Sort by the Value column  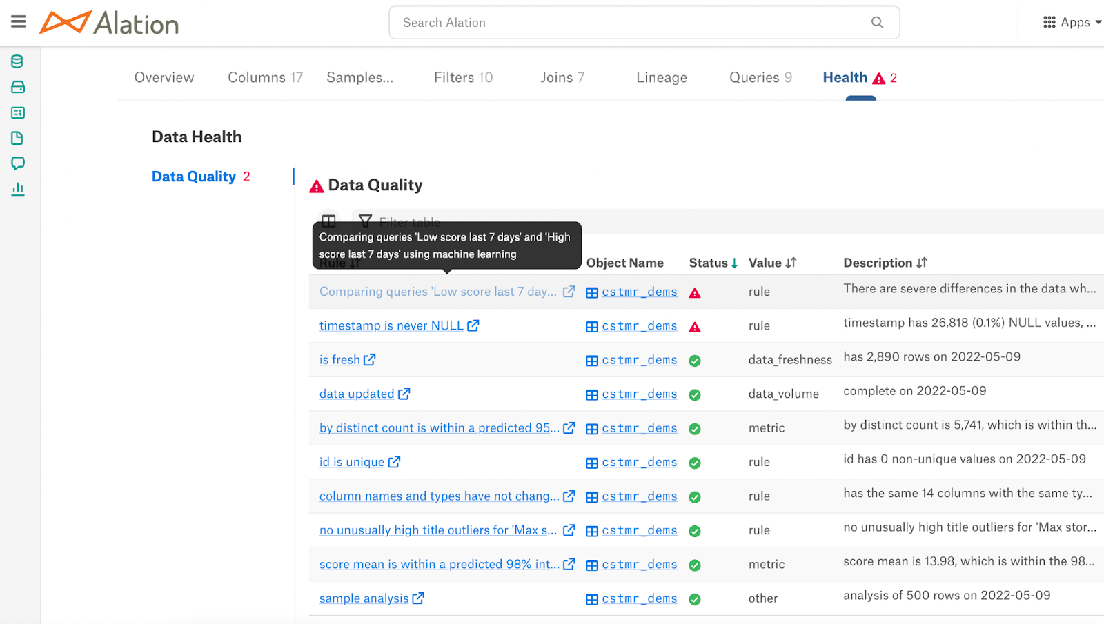coord(773,263)
